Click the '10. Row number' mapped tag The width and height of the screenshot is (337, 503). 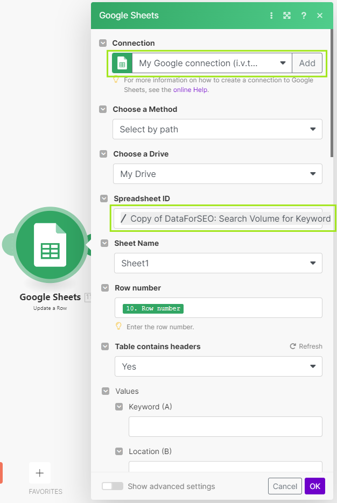(x=153, y=308)
